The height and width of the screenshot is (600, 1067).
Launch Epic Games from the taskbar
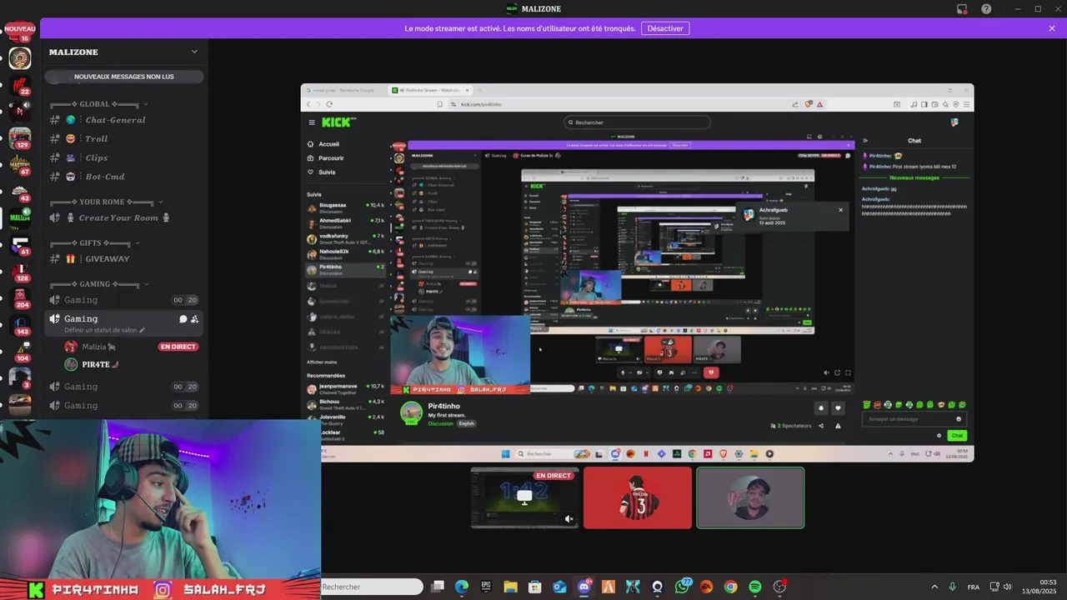click(486, 587)
